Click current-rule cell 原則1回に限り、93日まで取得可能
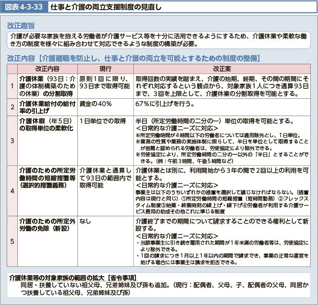Screen dimensions: 318x305 click(105, 82)
